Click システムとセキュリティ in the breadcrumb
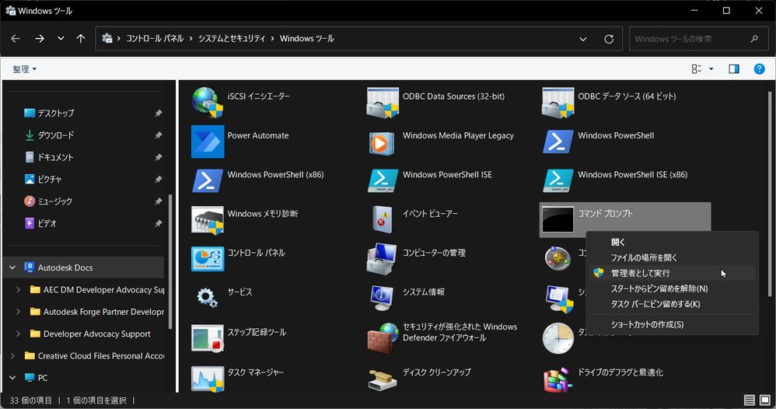Viewport: 776px width, 409px height. pos(232,39)
